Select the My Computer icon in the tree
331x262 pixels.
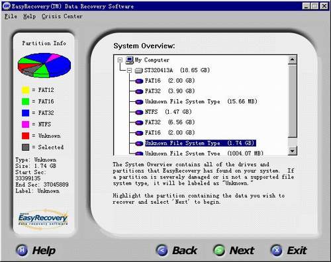click(130, 60)
